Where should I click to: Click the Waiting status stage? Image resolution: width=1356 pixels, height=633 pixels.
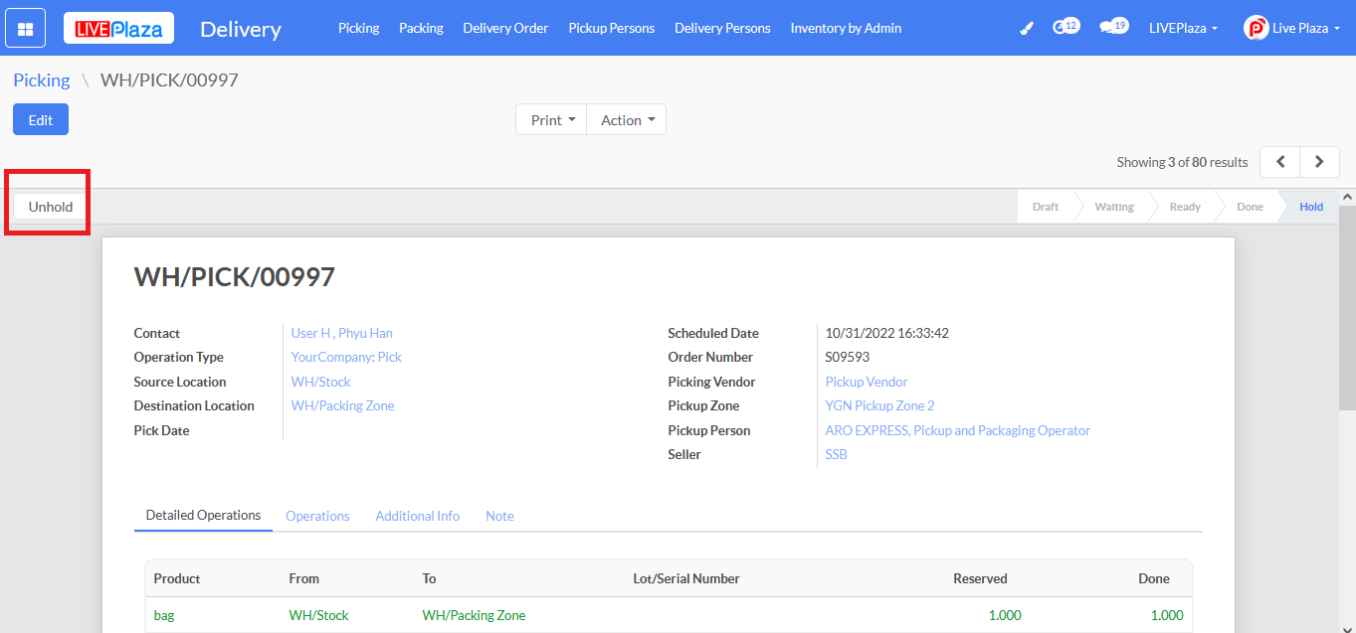tap(1113, 207)
